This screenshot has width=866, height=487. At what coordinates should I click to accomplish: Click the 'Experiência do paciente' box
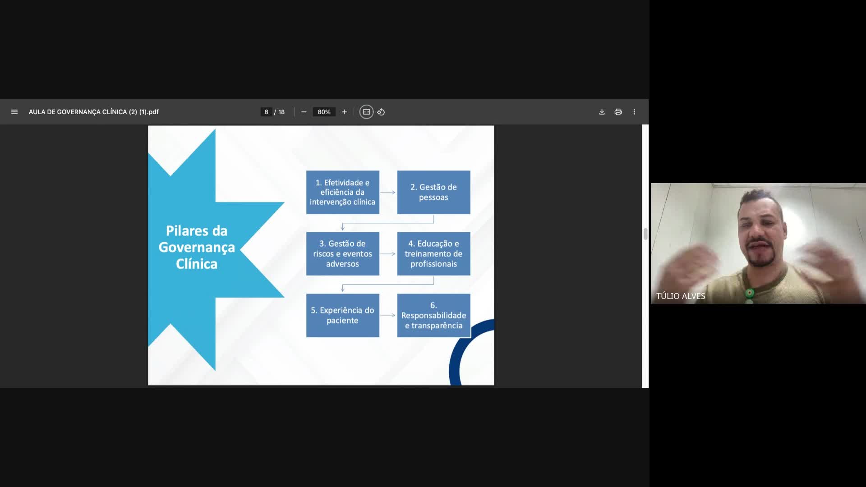pyautogui.click(x=342, y=315)
